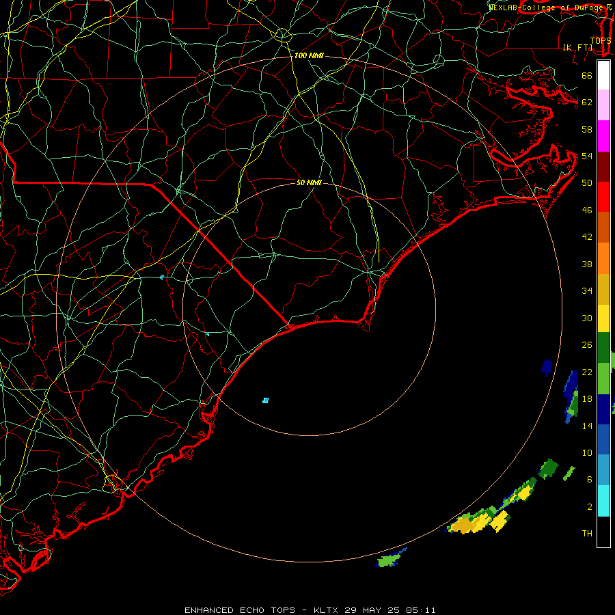Image resolution: width=615 pixels, height=615 pixels.
Task: Click the TH legend label
Action: 587,534
